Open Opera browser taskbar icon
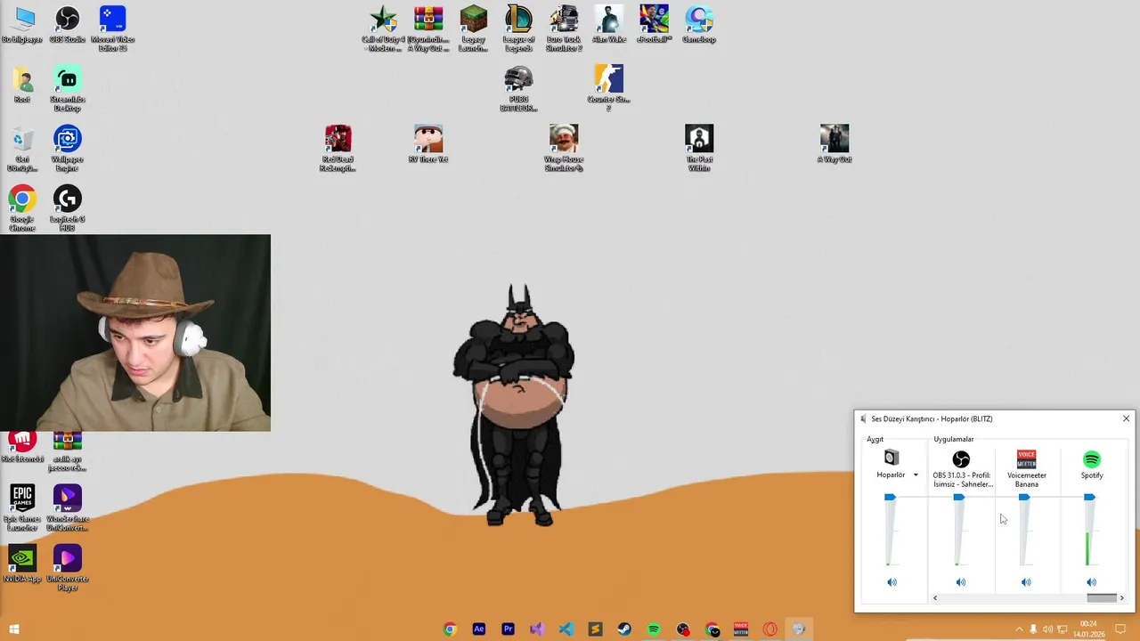 click(770, 629)
